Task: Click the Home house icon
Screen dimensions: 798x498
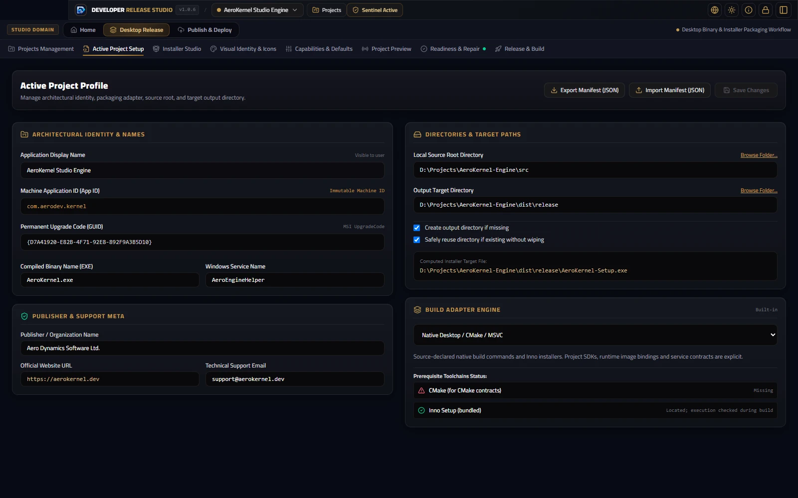Action: pyautogui.click(x=74, y=30)
